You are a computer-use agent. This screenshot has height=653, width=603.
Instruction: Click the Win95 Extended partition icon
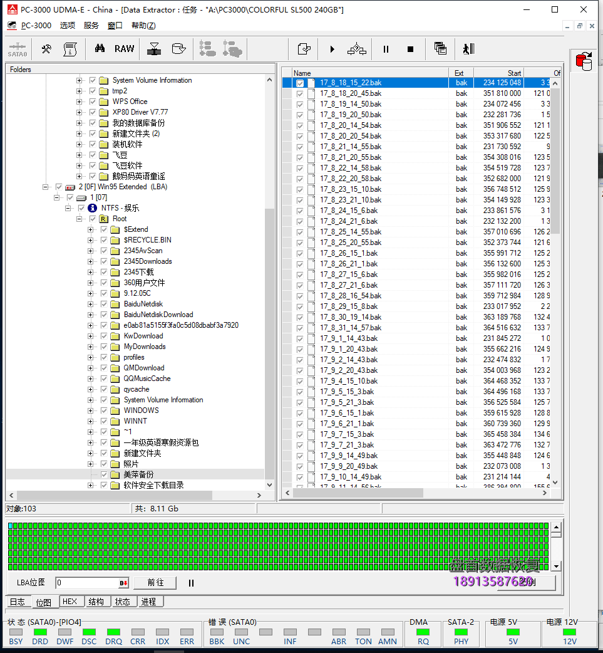point(70,187)
